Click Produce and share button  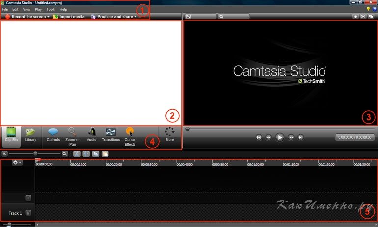pos(112,17)
